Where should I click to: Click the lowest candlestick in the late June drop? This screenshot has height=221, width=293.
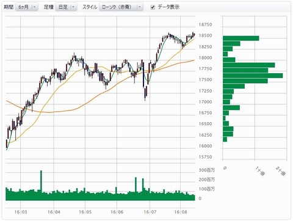click(x=145, y=93)
